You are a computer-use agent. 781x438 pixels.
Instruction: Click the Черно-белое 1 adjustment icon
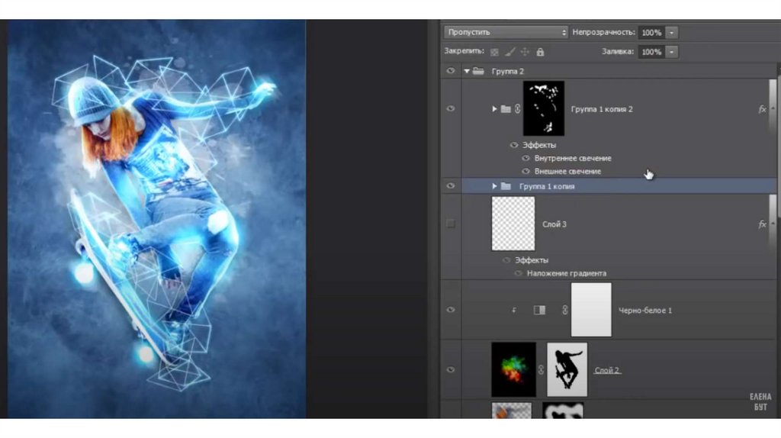pos(539,310)
